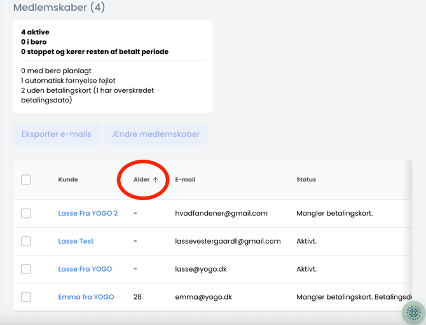
Task: Open the Emma fra YOGO customer link
Action: click(x=86, y=297)
